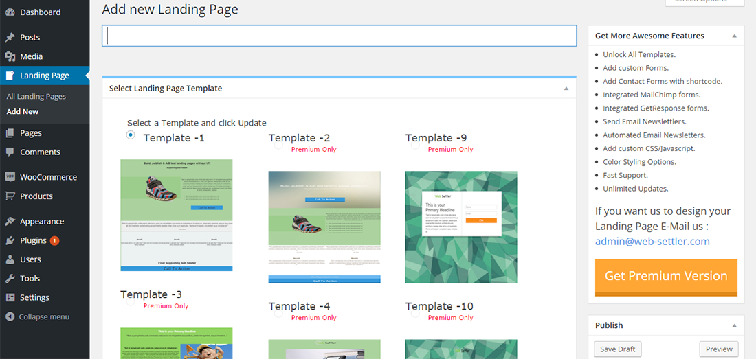Open the Screen Options dropdown
756x359 pixels.
tap(705, 3)
